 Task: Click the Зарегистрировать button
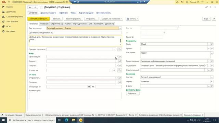[73, 19]
